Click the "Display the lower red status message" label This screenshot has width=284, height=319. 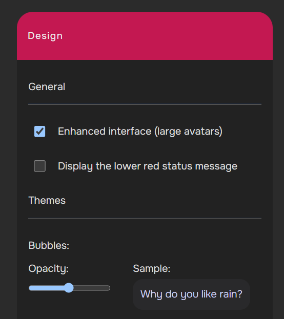click(148, 166)
